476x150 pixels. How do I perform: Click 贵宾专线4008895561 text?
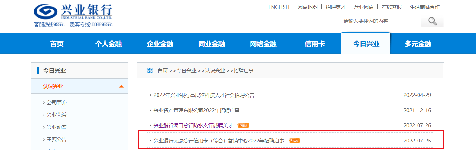tap(91, 24)
